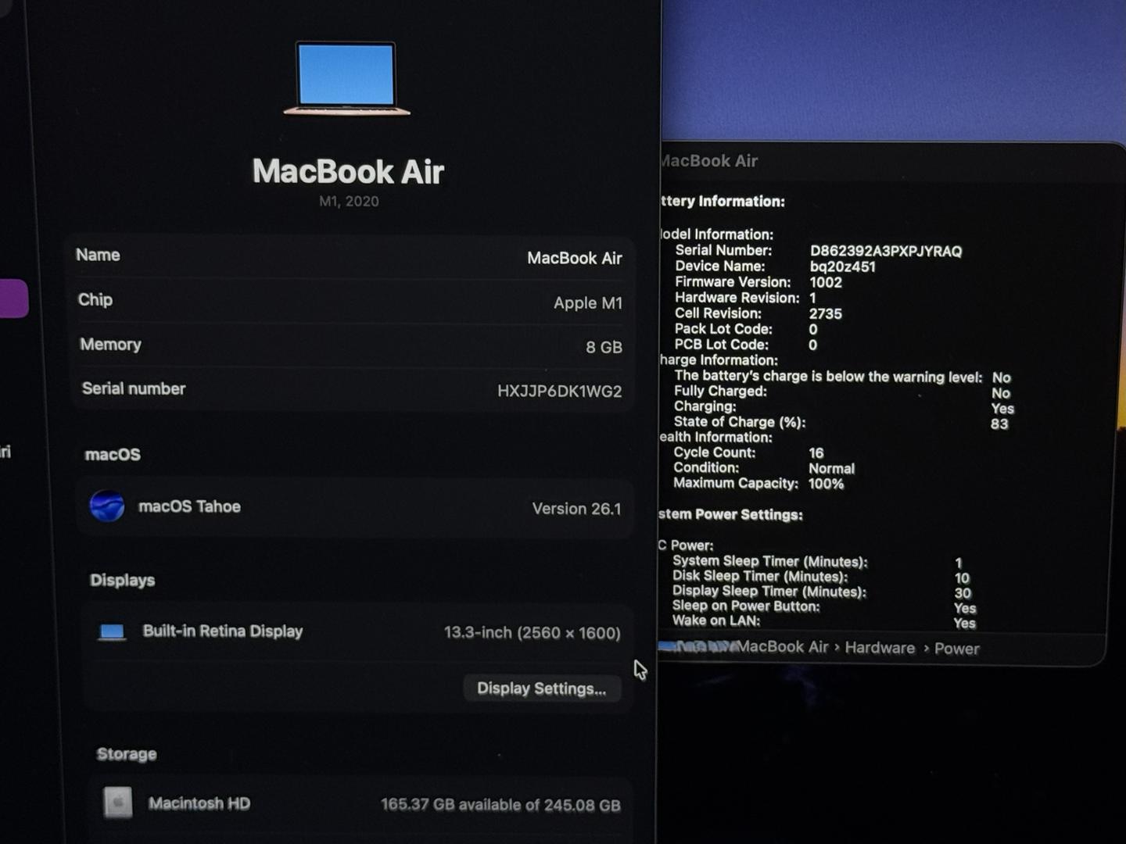Click the Version 26.1 text
1126x844 pixels.
point(576,509)
